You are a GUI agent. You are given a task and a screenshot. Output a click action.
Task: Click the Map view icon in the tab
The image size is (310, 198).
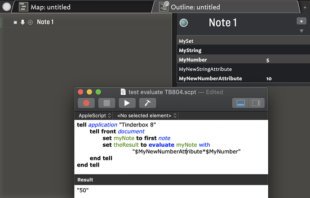(23, 7)
